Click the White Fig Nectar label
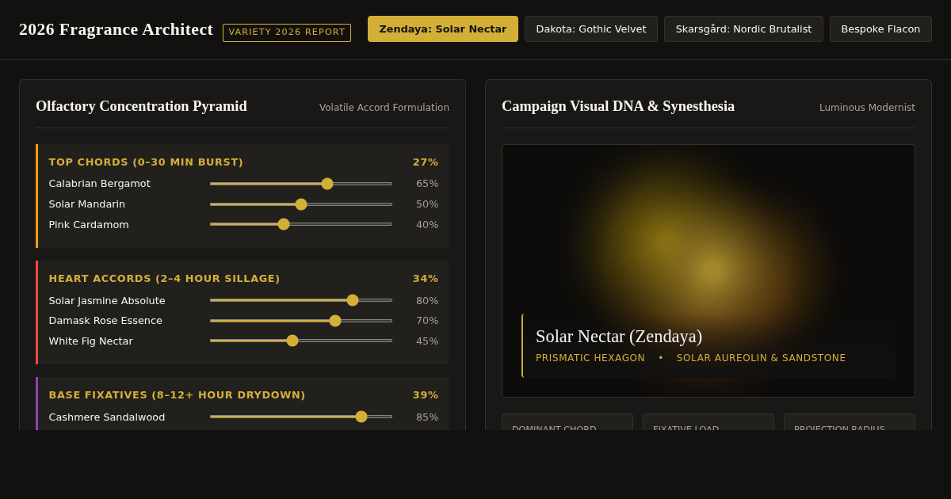 coord(91,341)
